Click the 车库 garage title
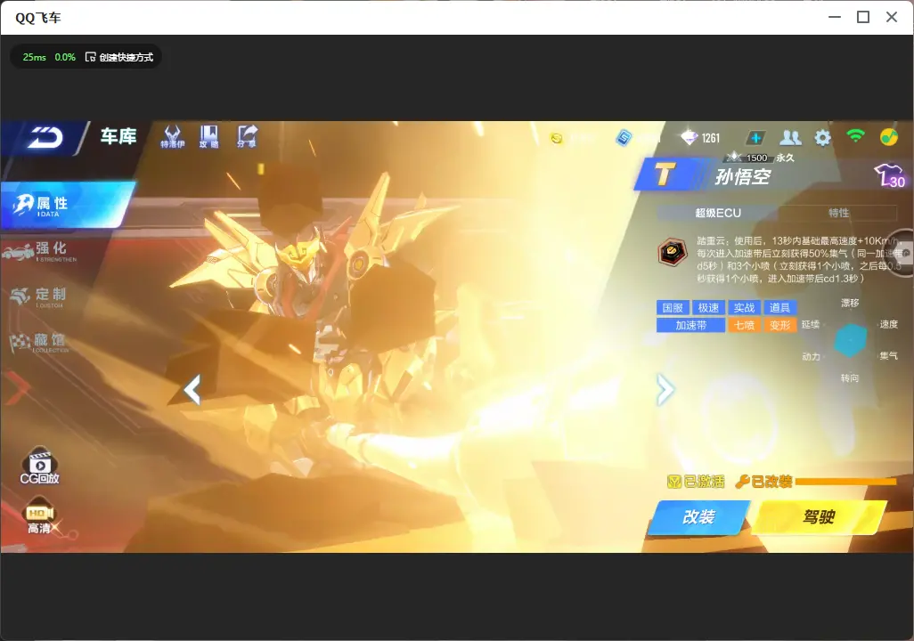Image resolution: width=914 pixels, height=641 pixels. [x=118, y=136]
